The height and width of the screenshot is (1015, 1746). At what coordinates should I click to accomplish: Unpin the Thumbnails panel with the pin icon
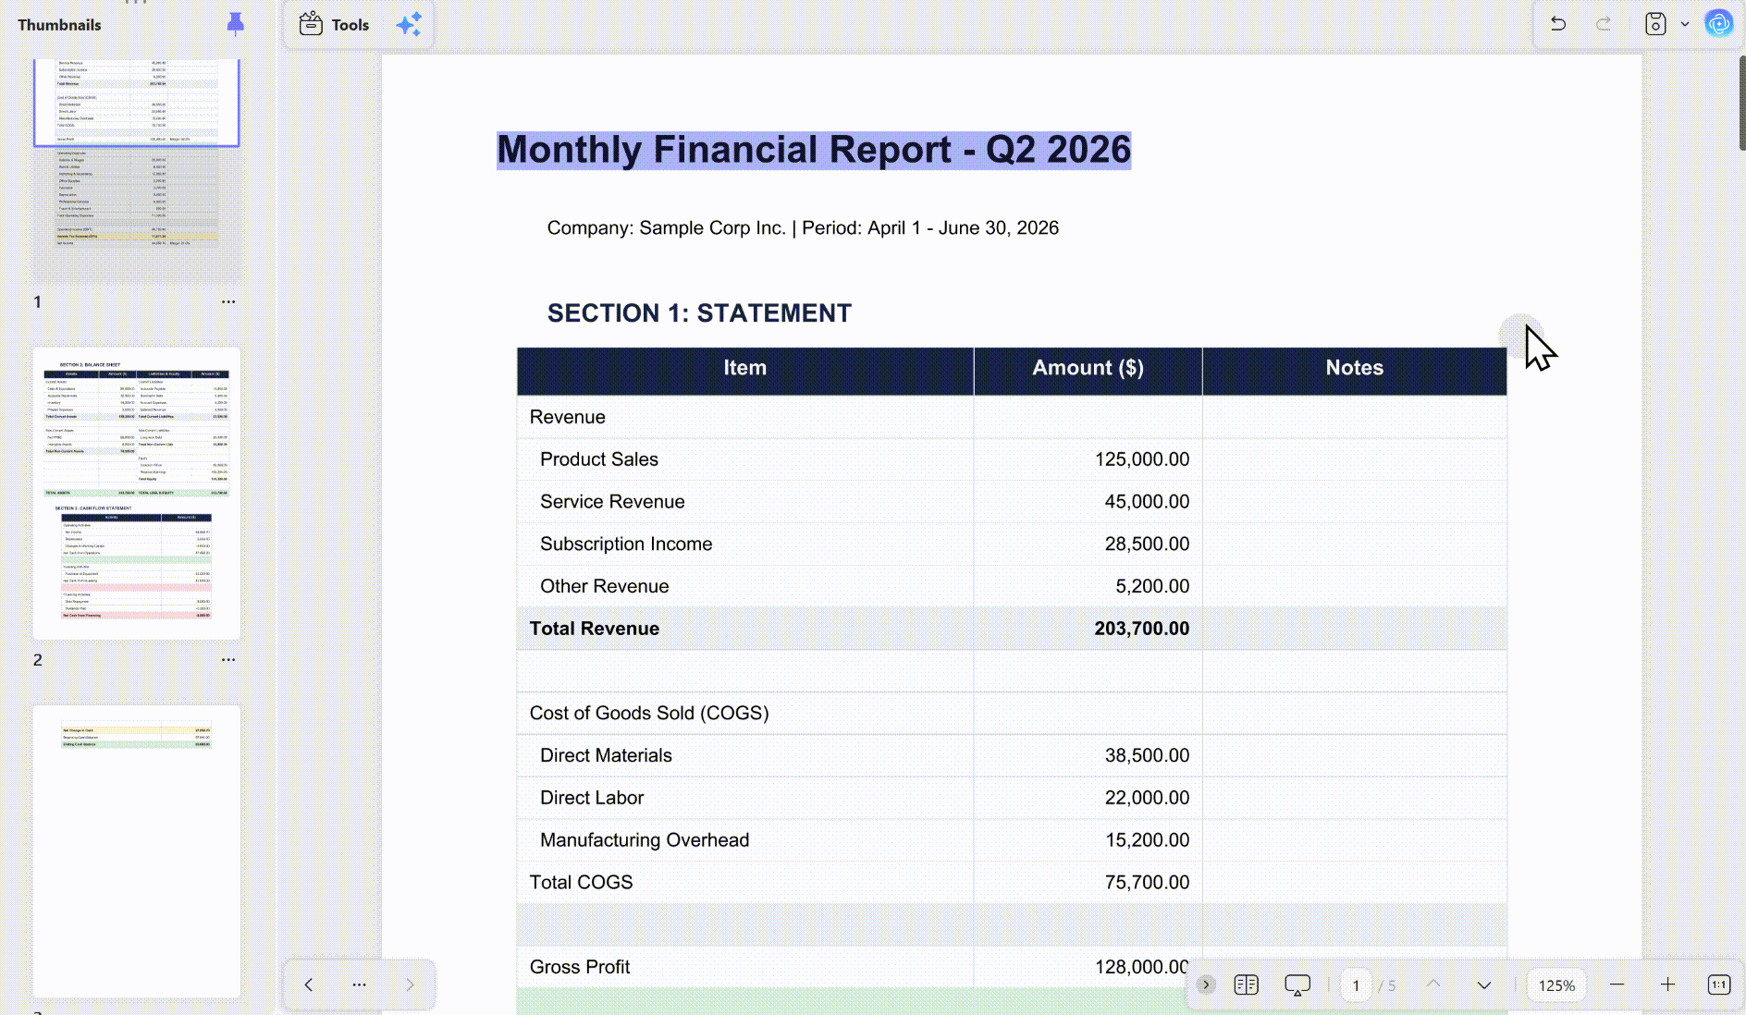click(236, 24)
